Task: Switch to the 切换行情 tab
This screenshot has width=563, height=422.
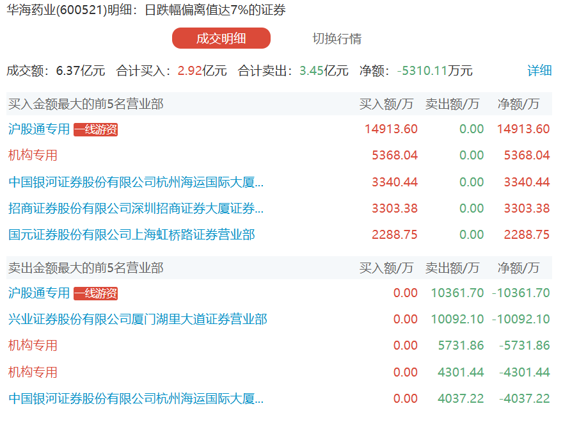Action: (x=337, y=38)
